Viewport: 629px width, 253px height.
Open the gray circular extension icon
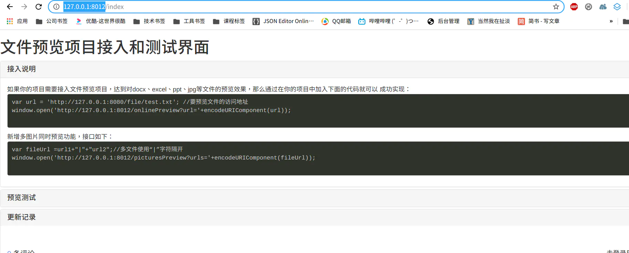[x=588, y=7]
